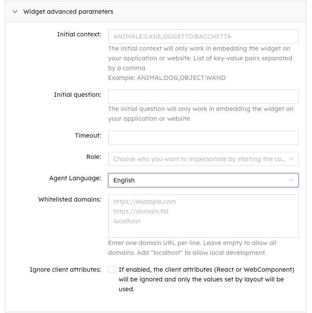This screenshot has width=312, height=313.
Task: Click the Initial question label
Action: (77, 95)
